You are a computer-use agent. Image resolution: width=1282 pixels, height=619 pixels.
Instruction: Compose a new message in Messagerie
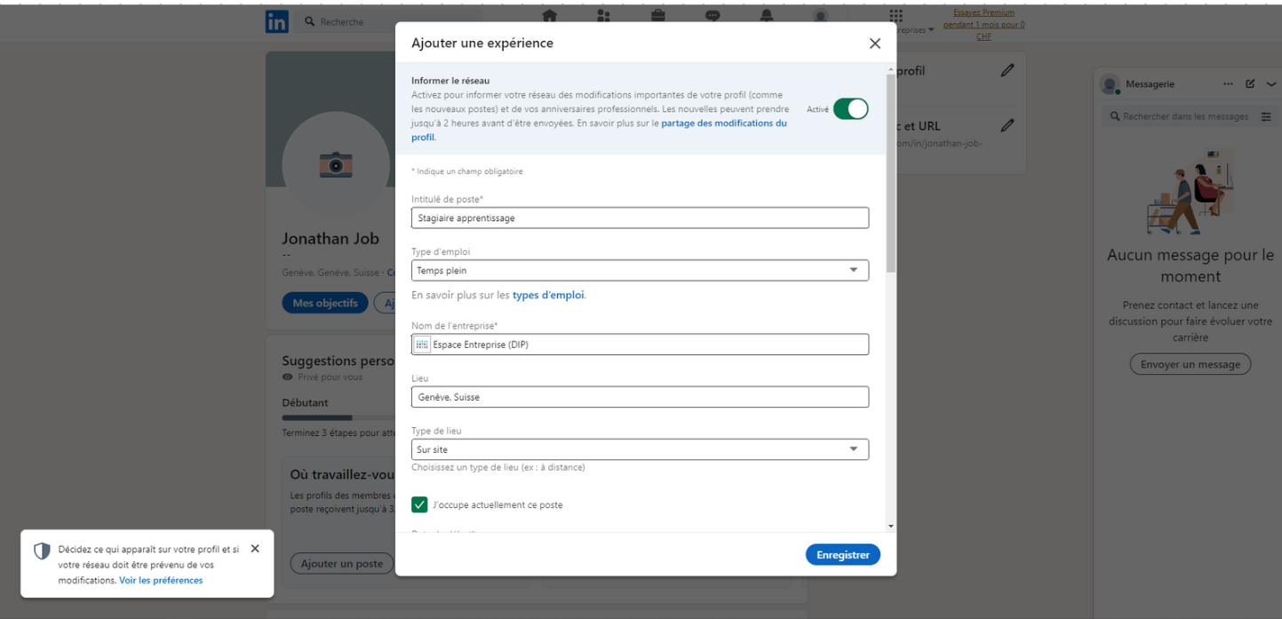coord(1250,84)
